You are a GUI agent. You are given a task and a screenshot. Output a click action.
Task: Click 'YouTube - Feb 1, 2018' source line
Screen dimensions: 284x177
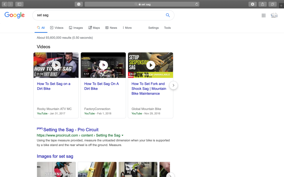98,113
